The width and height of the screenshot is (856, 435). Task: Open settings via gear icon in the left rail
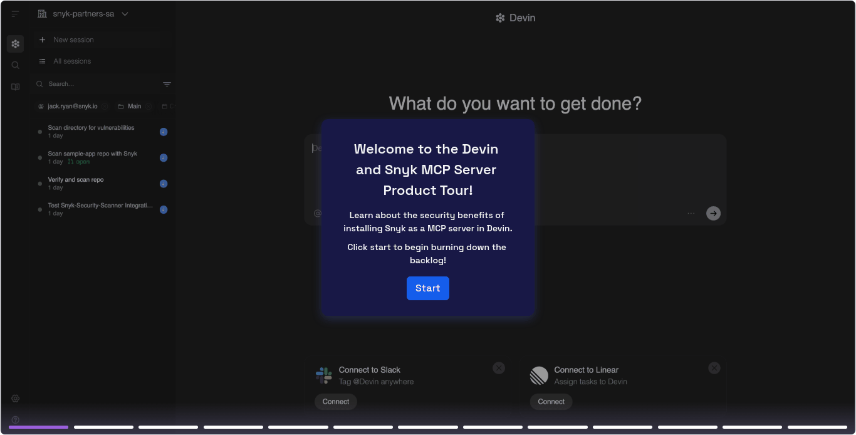click(x=16, y=399)
